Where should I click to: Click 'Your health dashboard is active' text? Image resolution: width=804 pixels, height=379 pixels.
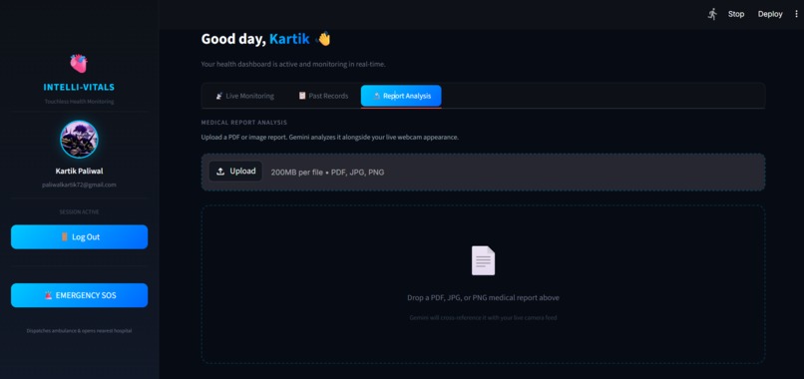click(293, 65)
